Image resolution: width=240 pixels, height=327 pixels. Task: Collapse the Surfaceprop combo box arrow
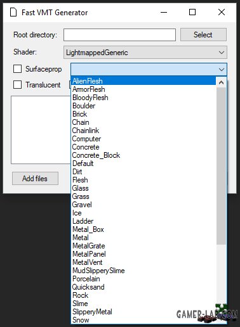[222, 69]
